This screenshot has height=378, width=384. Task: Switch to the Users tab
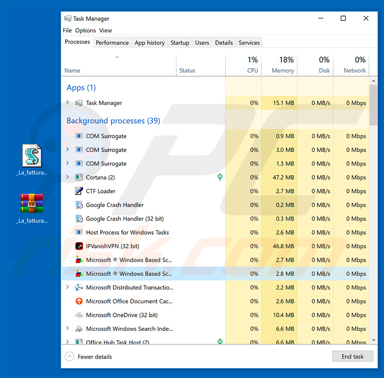(x=202, y=43)
